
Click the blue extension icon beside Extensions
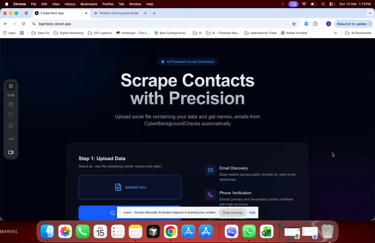point(306,24)
